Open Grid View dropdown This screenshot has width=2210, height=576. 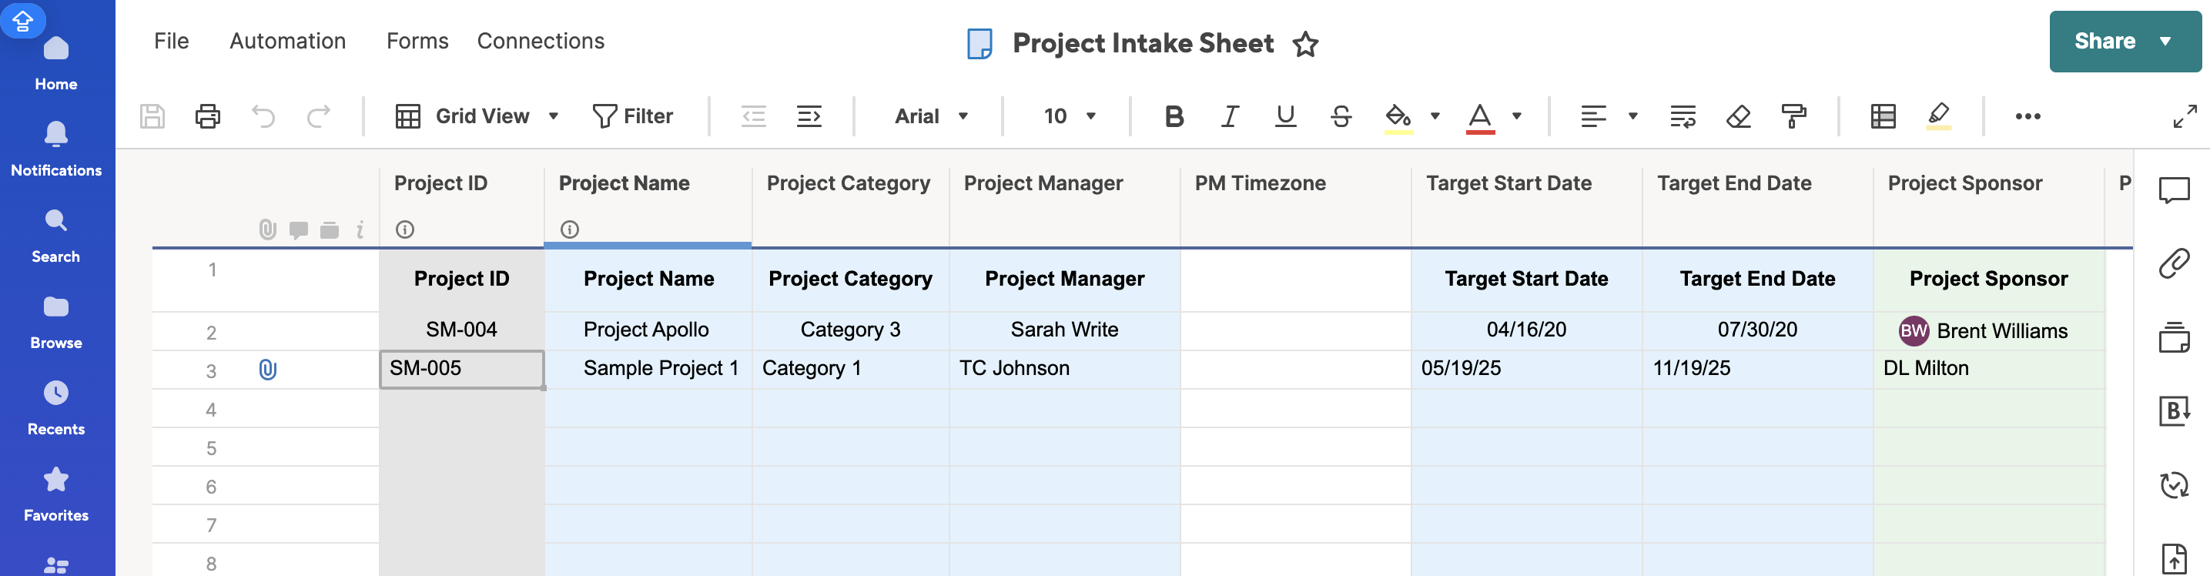pyautogui.click(x=477, y=116)
